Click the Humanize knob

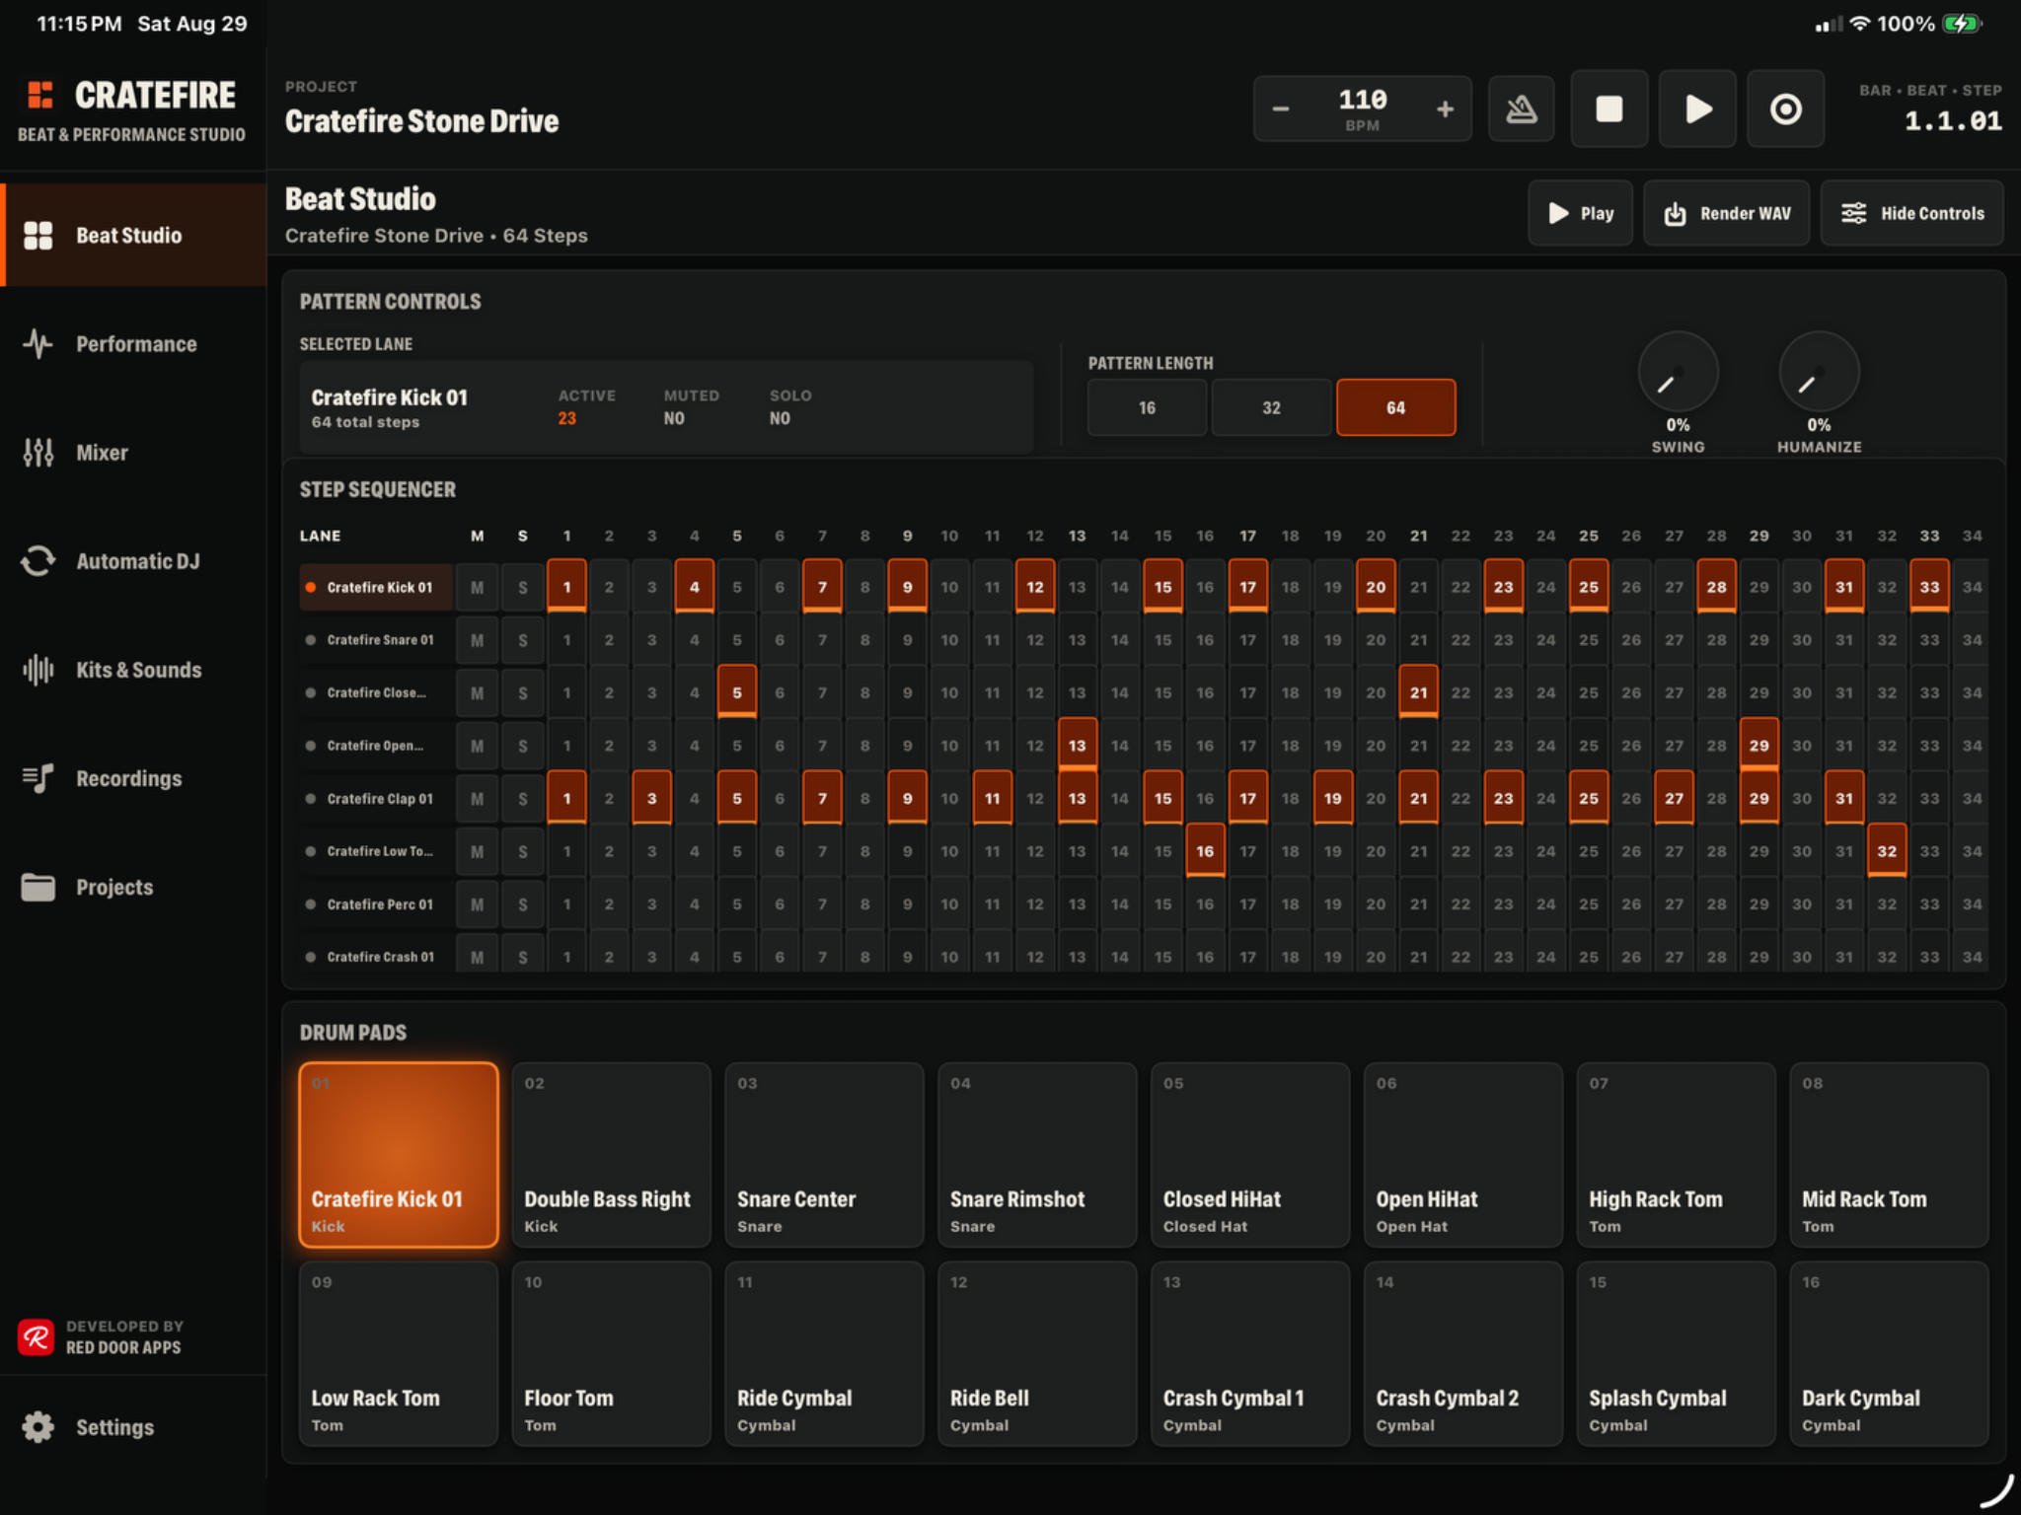(1819, 373)
